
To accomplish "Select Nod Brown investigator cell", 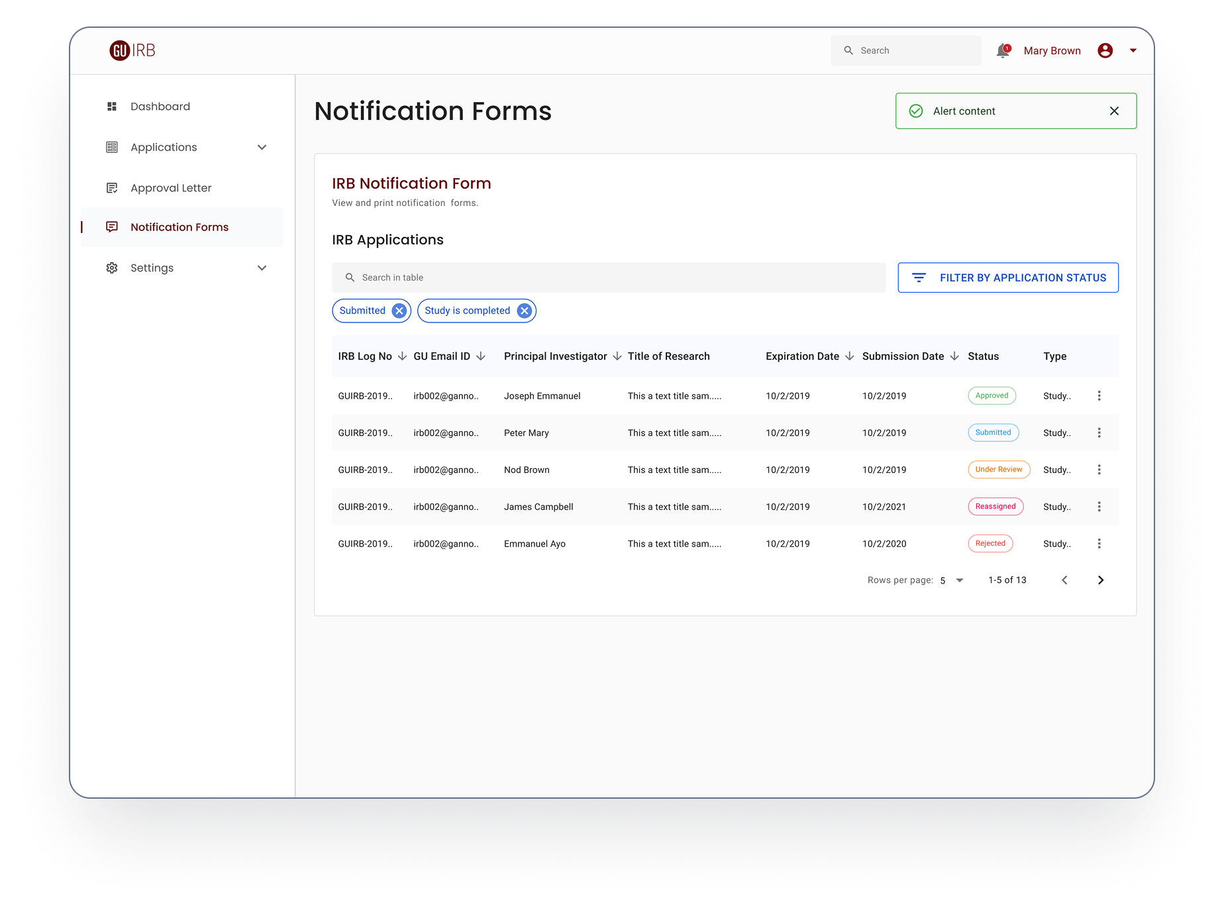I will click(x=527, y=470).
